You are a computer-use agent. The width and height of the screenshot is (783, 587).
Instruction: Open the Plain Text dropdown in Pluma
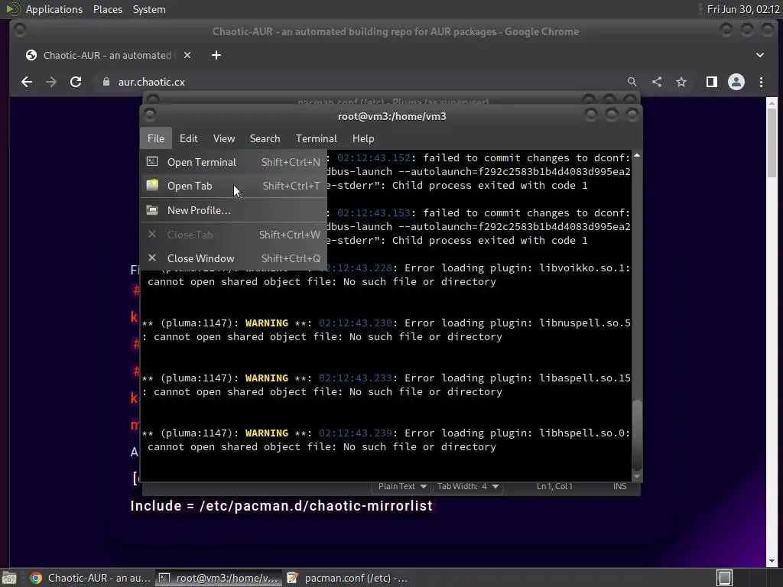coord(402,486)
